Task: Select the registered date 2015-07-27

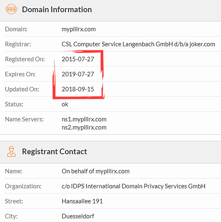Action: click(x=78, y=59)
